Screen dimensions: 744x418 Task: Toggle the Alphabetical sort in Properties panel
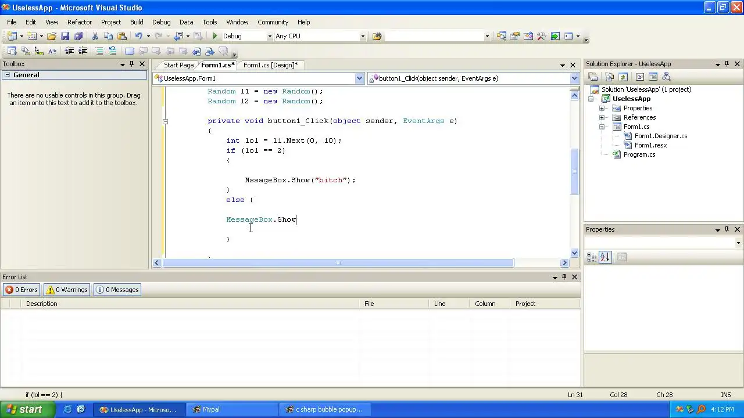(605, 257)
